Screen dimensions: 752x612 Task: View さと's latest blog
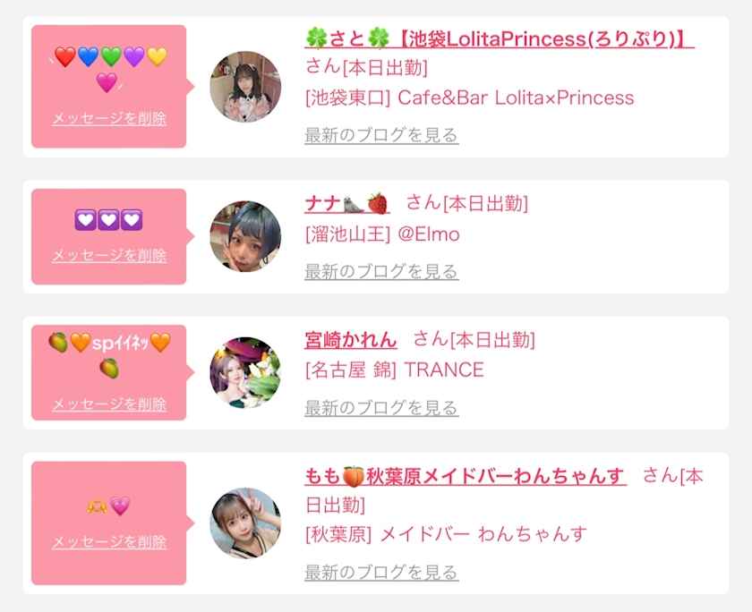click(381, 135)
